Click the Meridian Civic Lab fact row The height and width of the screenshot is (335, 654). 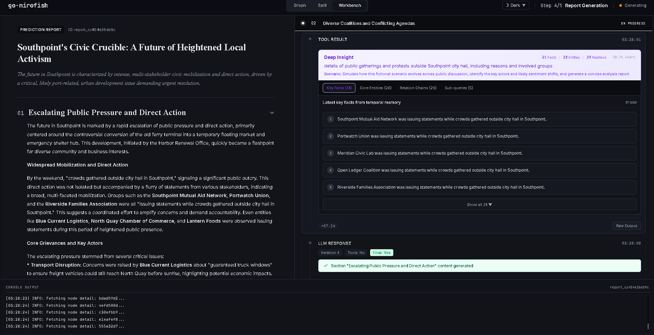pos(480,153)
